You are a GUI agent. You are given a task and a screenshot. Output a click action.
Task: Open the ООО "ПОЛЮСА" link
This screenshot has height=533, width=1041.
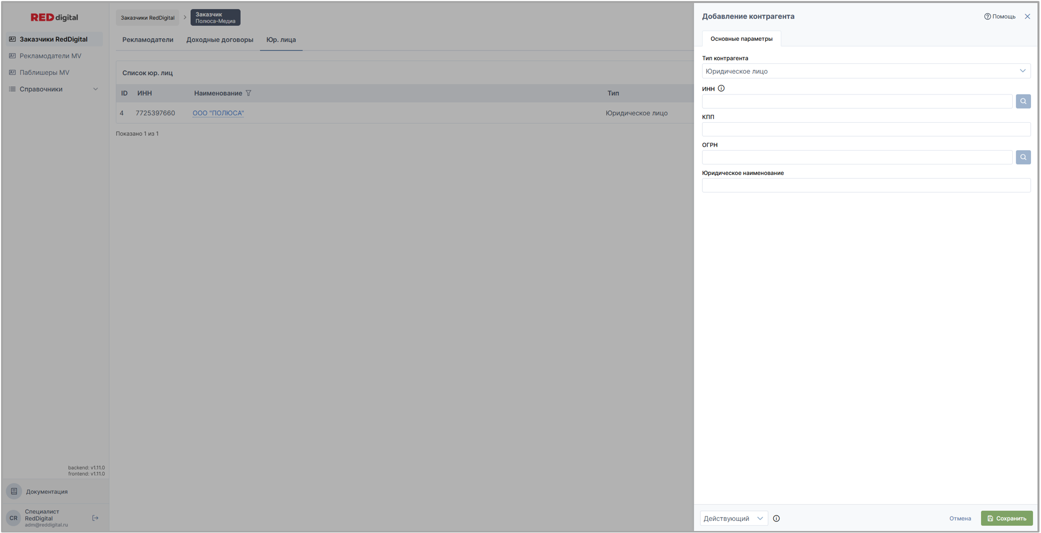pos(218,113)
